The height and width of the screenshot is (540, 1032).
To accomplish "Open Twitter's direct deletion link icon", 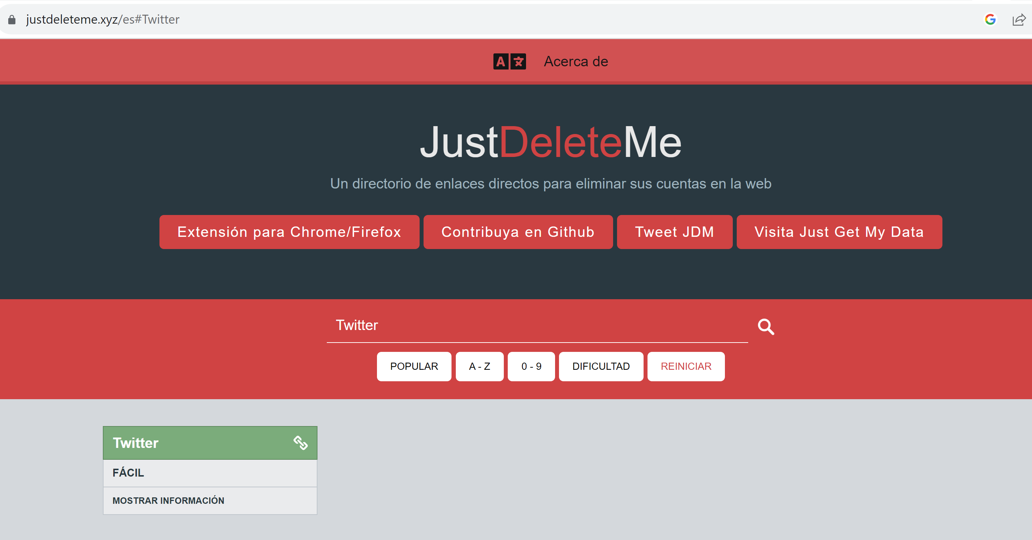I will 301,443.
